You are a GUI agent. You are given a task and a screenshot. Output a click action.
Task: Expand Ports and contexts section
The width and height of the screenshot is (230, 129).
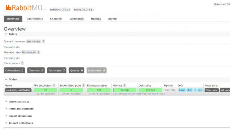click(21, 109)
